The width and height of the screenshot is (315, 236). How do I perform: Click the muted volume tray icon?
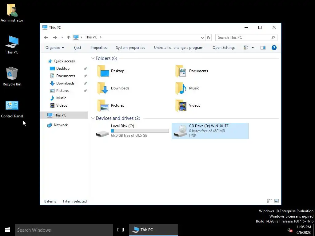pos(289,230)
